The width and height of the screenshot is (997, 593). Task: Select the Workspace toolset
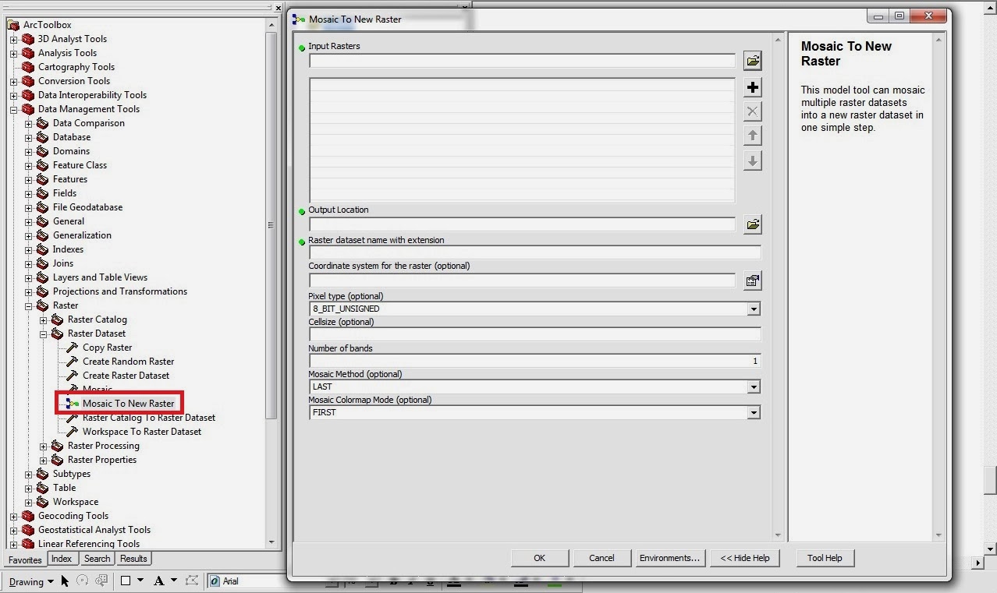[76, 502]
